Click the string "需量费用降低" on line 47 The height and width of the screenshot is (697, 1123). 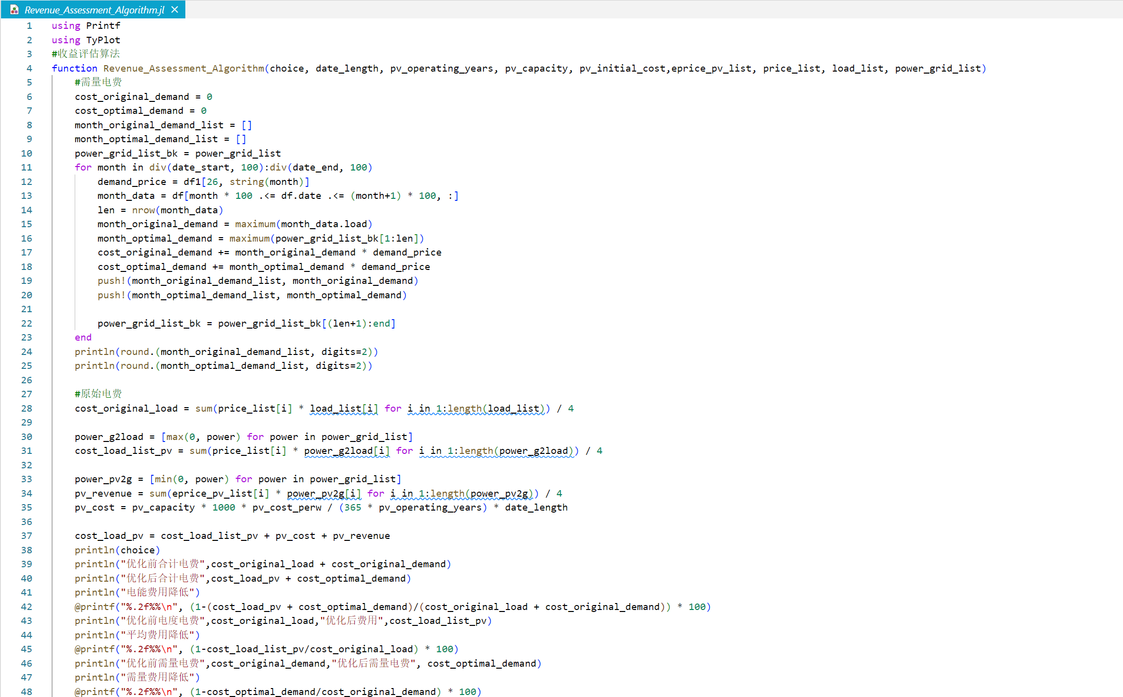click(157, 677)
